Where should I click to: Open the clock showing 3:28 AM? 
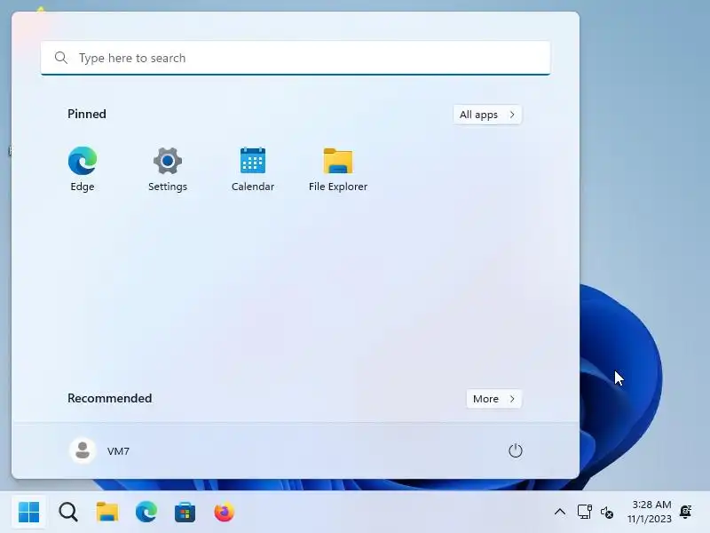650,512
